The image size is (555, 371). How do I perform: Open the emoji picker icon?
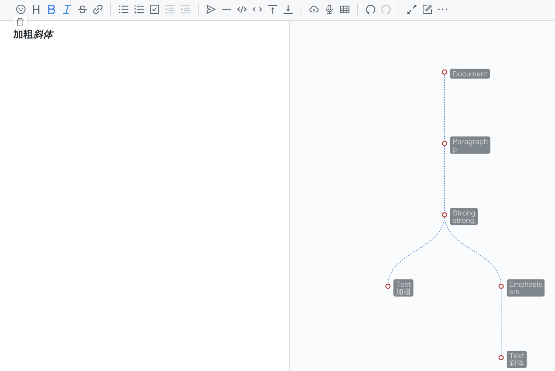click(21, 9)
